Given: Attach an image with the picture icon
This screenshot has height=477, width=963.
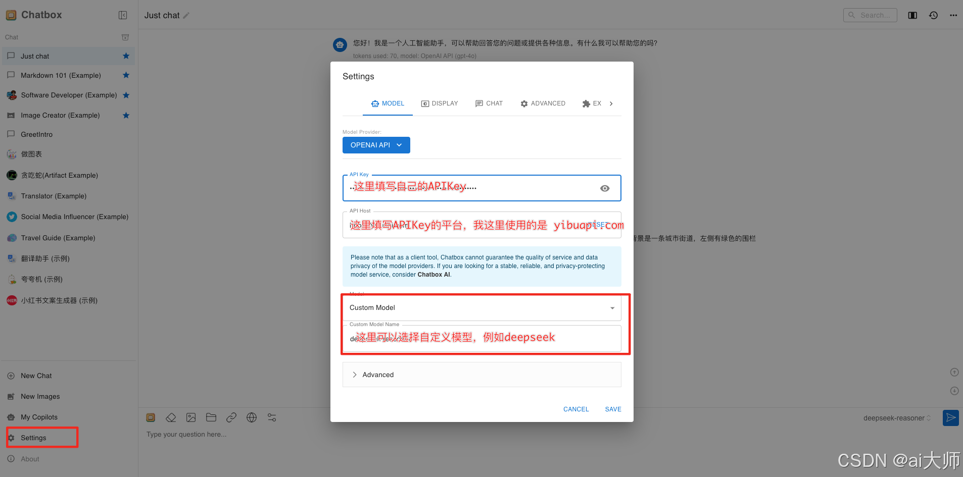Looking at the screenshot, I should click(191, 417).
